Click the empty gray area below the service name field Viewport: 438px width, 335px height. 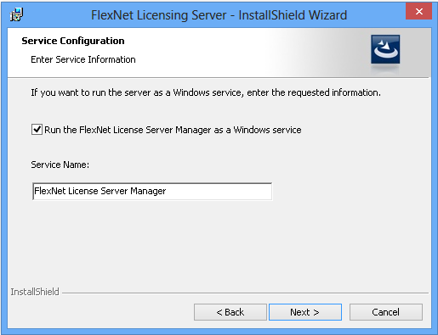click(x=219, y=243)
